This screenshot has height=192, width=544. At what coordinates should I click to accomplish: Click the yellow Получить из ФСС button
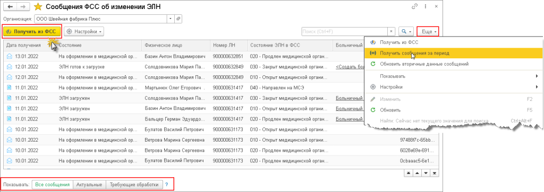click(x=32, y=31)
